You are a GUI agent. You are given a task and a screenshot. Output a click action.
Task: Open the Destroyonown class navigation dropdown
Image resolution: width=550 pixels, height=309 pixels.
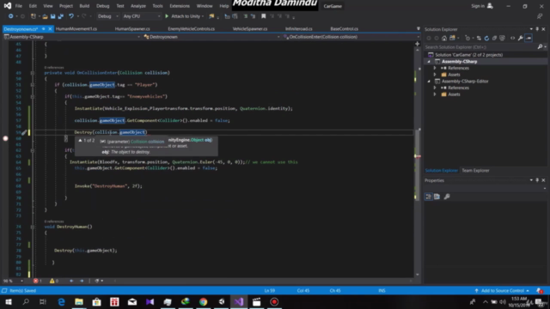[x=212, y=37]
